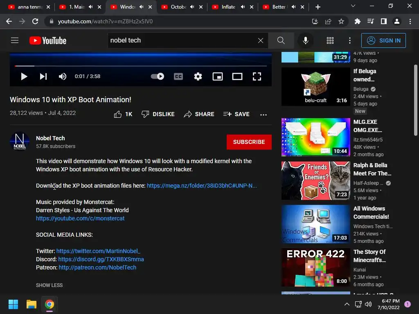Mute the video player volume
This screenshot has width=419, height=314.
click(x=63, y=76)
